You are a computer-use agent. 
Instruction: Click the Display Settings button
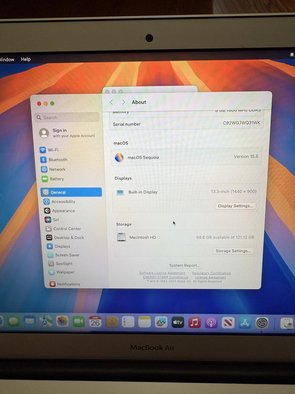click(235, 206)
